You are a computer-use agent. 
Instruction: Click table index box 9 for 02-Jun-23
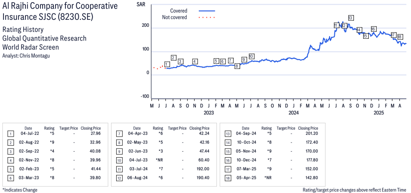119,152
